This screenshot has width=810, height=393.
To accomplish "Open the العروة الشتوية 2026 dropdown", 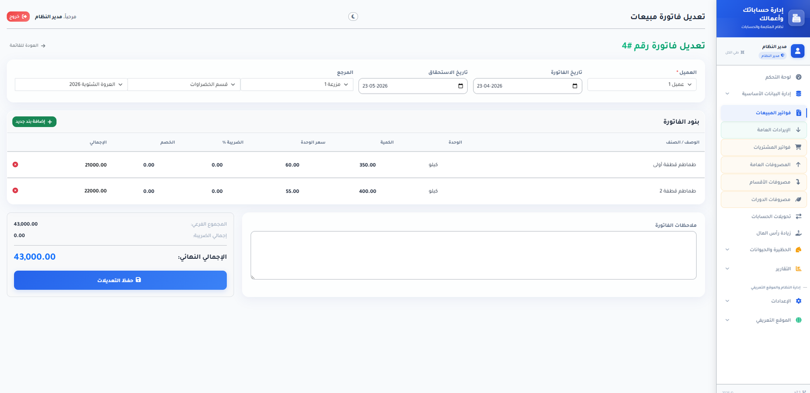I will (71, 85).
